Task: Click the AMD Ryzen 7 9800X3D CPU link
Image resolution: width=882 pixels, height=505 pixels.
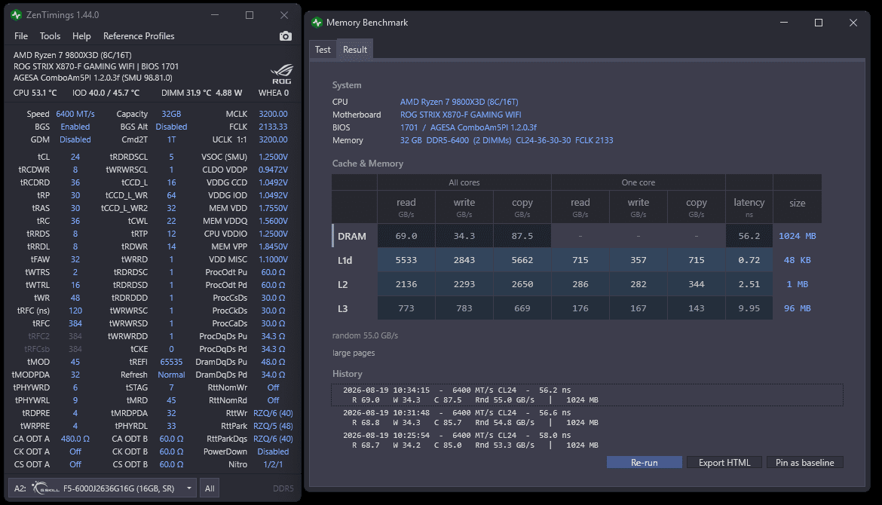Action: [459, 102]
